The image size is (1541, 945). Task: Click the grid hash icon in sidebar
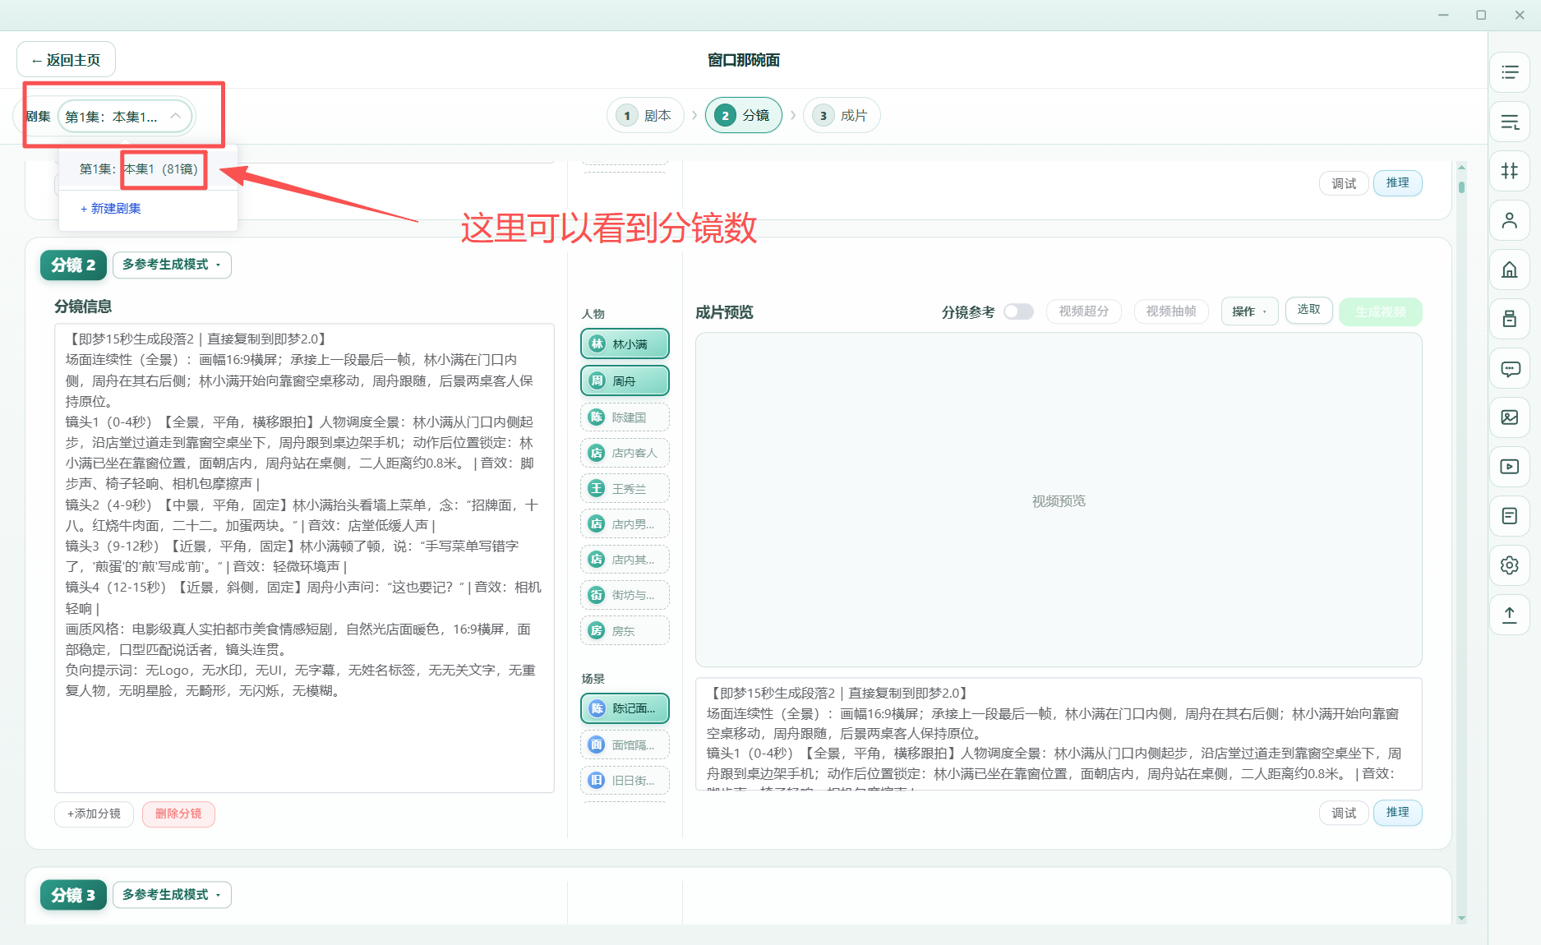tap(1510, 171)
